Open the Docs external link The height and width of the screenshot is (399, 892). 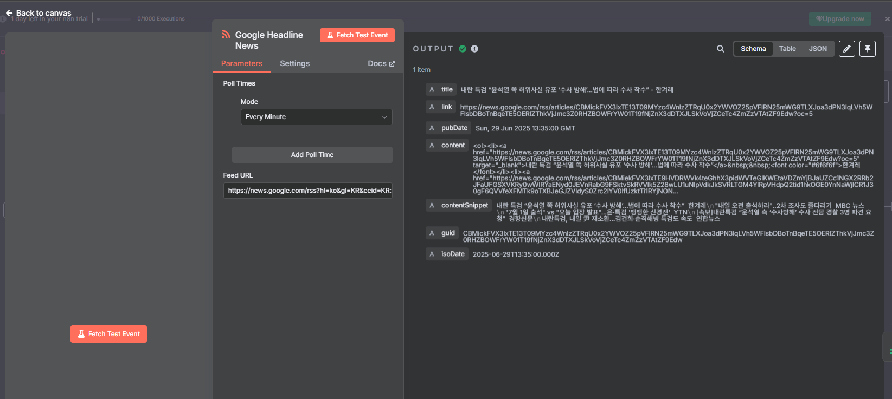pos(381,63)
